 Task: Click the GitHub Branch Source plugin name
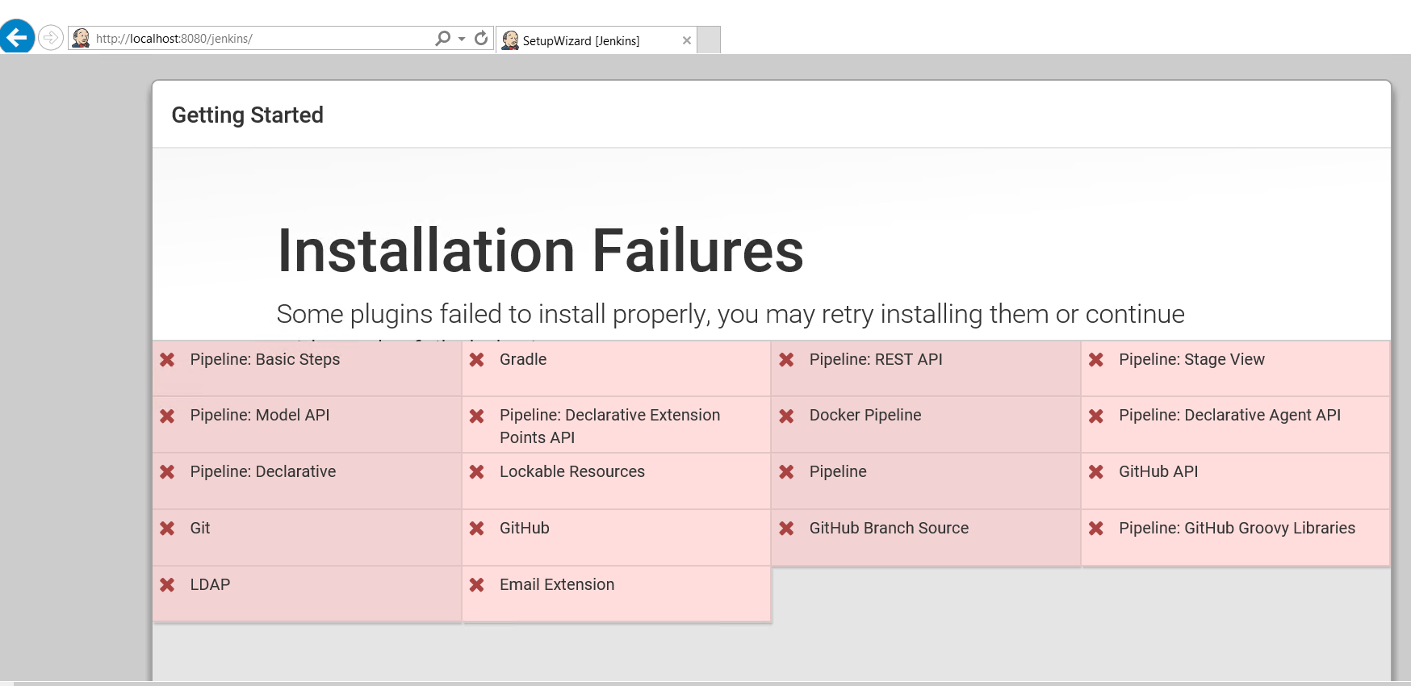click(x=889, y=528)
